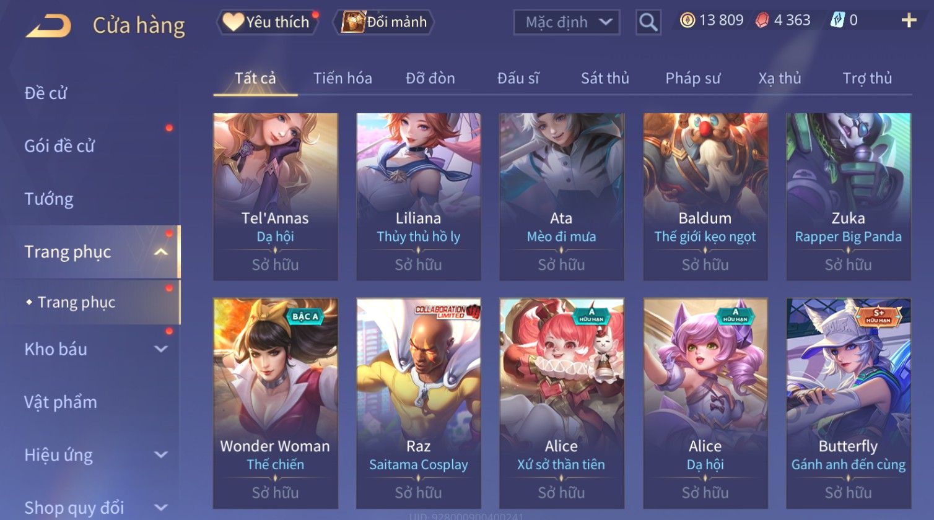The image size is (934, 520).
Task: Expand the Kho báu sidebar section
Action: tap(161, 349)
